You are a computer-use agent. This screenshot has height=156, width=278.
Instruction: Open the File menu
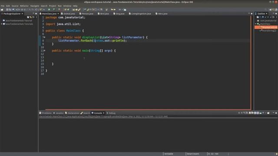click(3, 6)
